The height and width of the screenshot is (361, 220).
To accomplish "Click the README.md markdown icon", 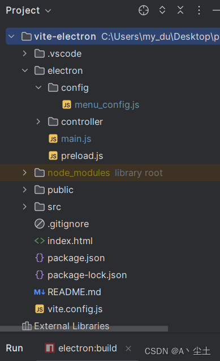I will (40, 292).
